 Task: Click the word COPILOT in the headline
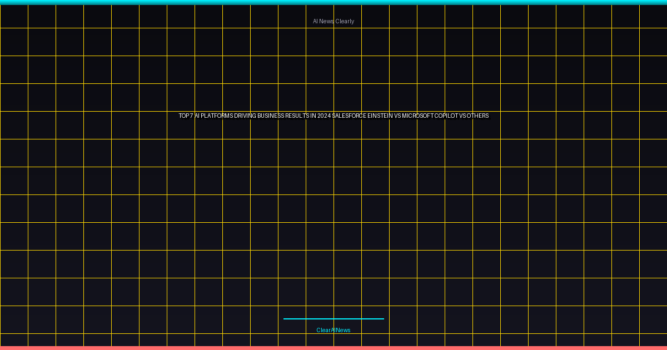coord(446,116)
